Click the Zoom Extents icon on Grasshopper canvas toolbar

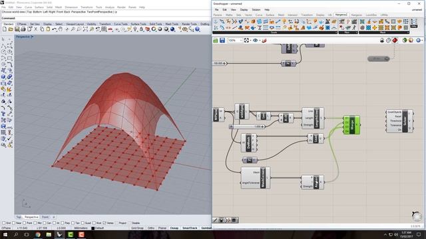coord(246,40)
